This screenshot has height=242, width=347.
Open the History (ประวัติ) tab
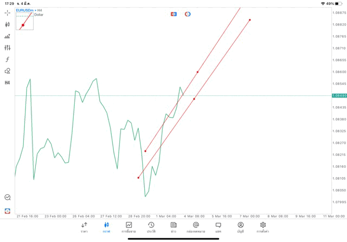coord(151,227)
